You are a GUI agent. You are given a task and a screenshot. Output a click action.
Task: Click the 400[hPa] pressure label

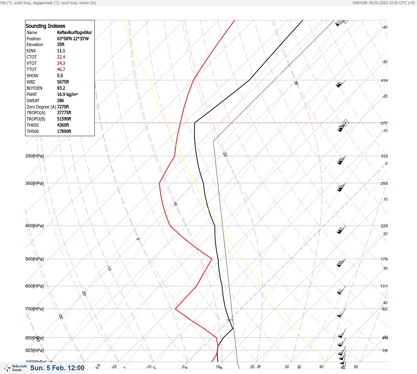click(x=35, y=226)
